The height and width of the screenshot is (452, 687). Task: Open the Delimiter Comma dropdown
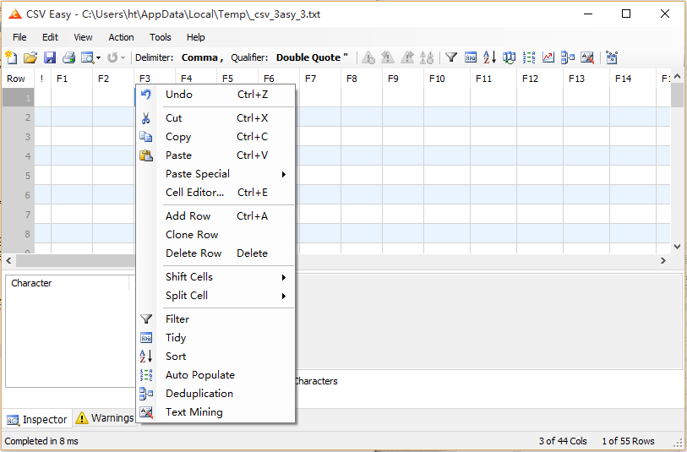point(200,57)
